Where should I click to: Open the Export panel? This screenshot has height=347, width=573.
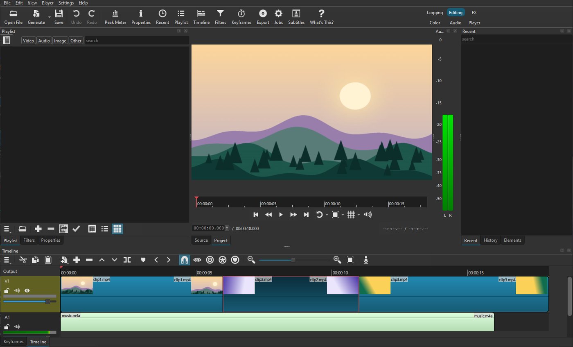[x=263, y=17]
